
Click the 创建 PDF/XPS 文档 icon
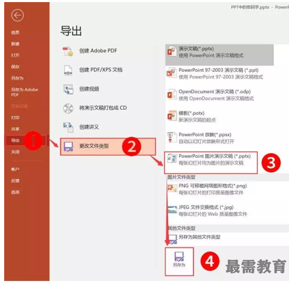point(68,70)
